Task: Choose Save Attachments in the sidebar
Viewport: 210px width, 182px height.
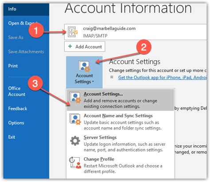Action: [x=26, y=52]
